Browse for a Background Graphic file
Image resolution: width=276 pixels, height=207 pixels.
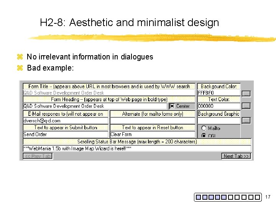[x=246, y=121]
